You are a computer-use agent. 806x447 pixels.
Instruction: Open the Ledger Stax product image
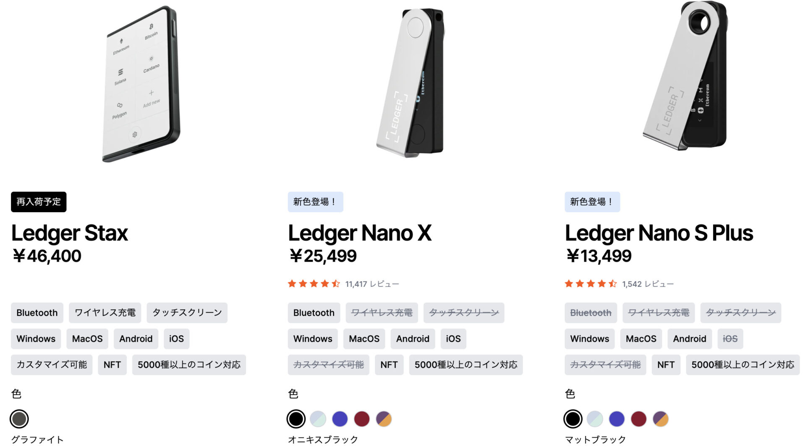[141, 84]
